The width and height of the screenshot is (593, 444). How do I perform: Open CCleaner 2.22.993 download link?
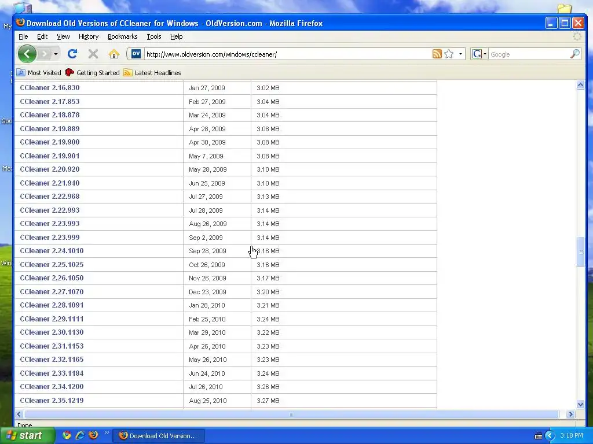point(50,210)
